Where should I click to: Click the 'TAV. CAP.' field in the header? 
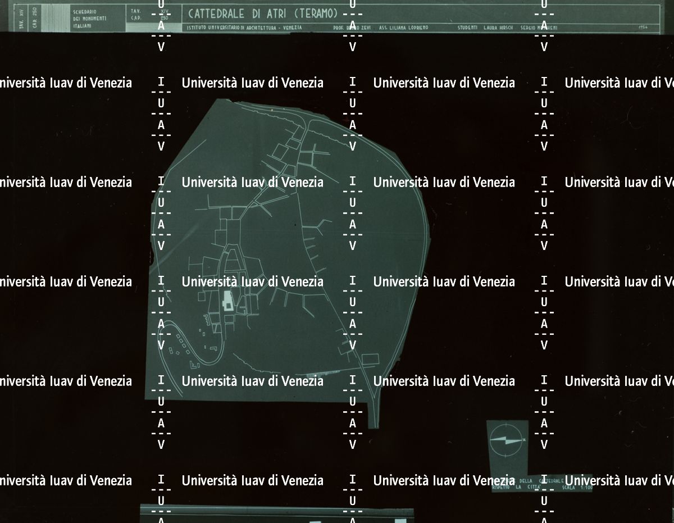pos(135,14)
